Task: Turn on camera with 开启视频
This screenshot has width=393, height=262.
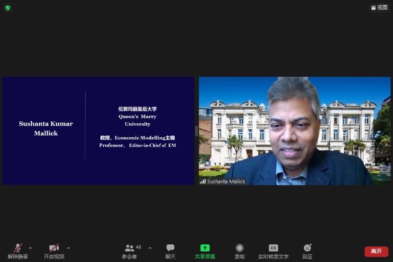Action: coord(54,250)
